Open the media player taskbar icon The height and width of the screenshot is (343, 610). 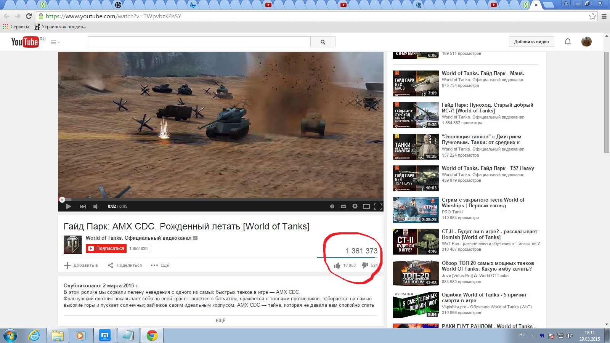[x=81, y=335]
